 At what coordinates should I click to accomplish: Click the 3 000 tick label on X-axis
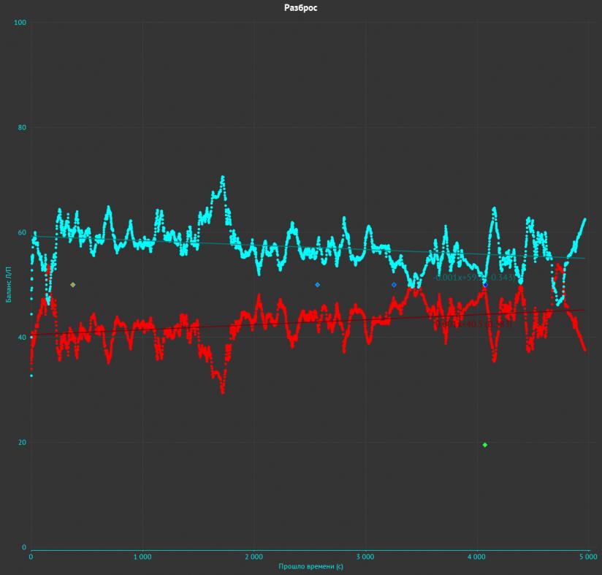tap(365, 557)
